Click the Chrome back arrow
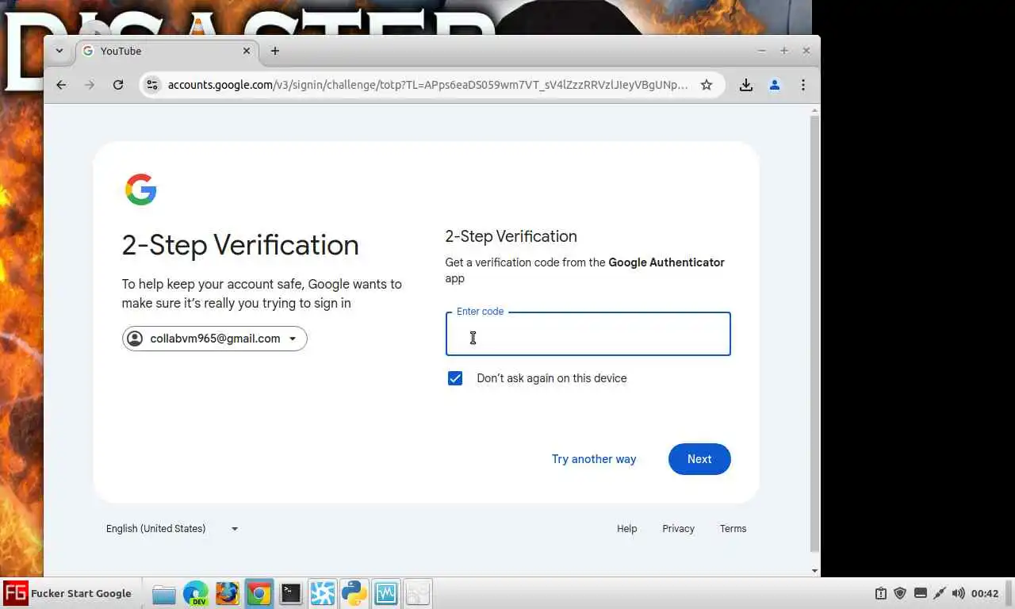1015x609 pixels. click(61, 85)
